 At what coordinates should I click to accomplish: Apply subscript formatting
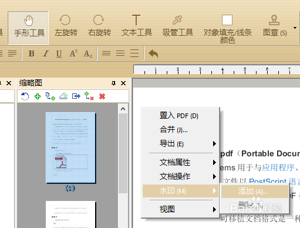pyautogui.click(x=88, y=53)
